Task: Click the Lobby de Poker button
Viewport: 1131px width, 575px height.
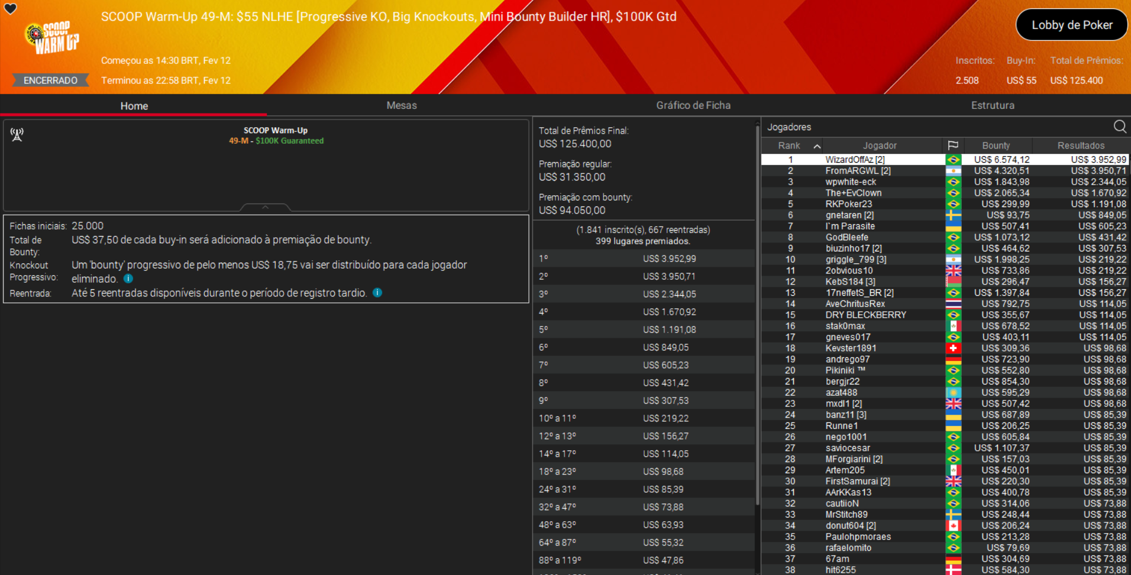Action: [1071, 25]
